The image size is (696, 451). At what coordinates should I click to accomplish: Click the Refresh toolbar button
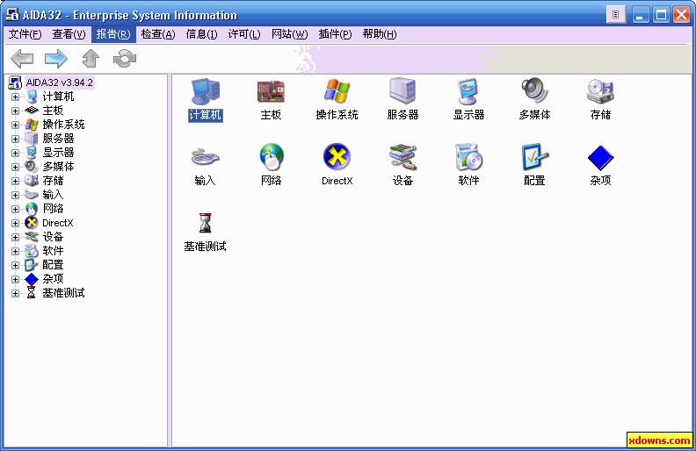(125, 59)
